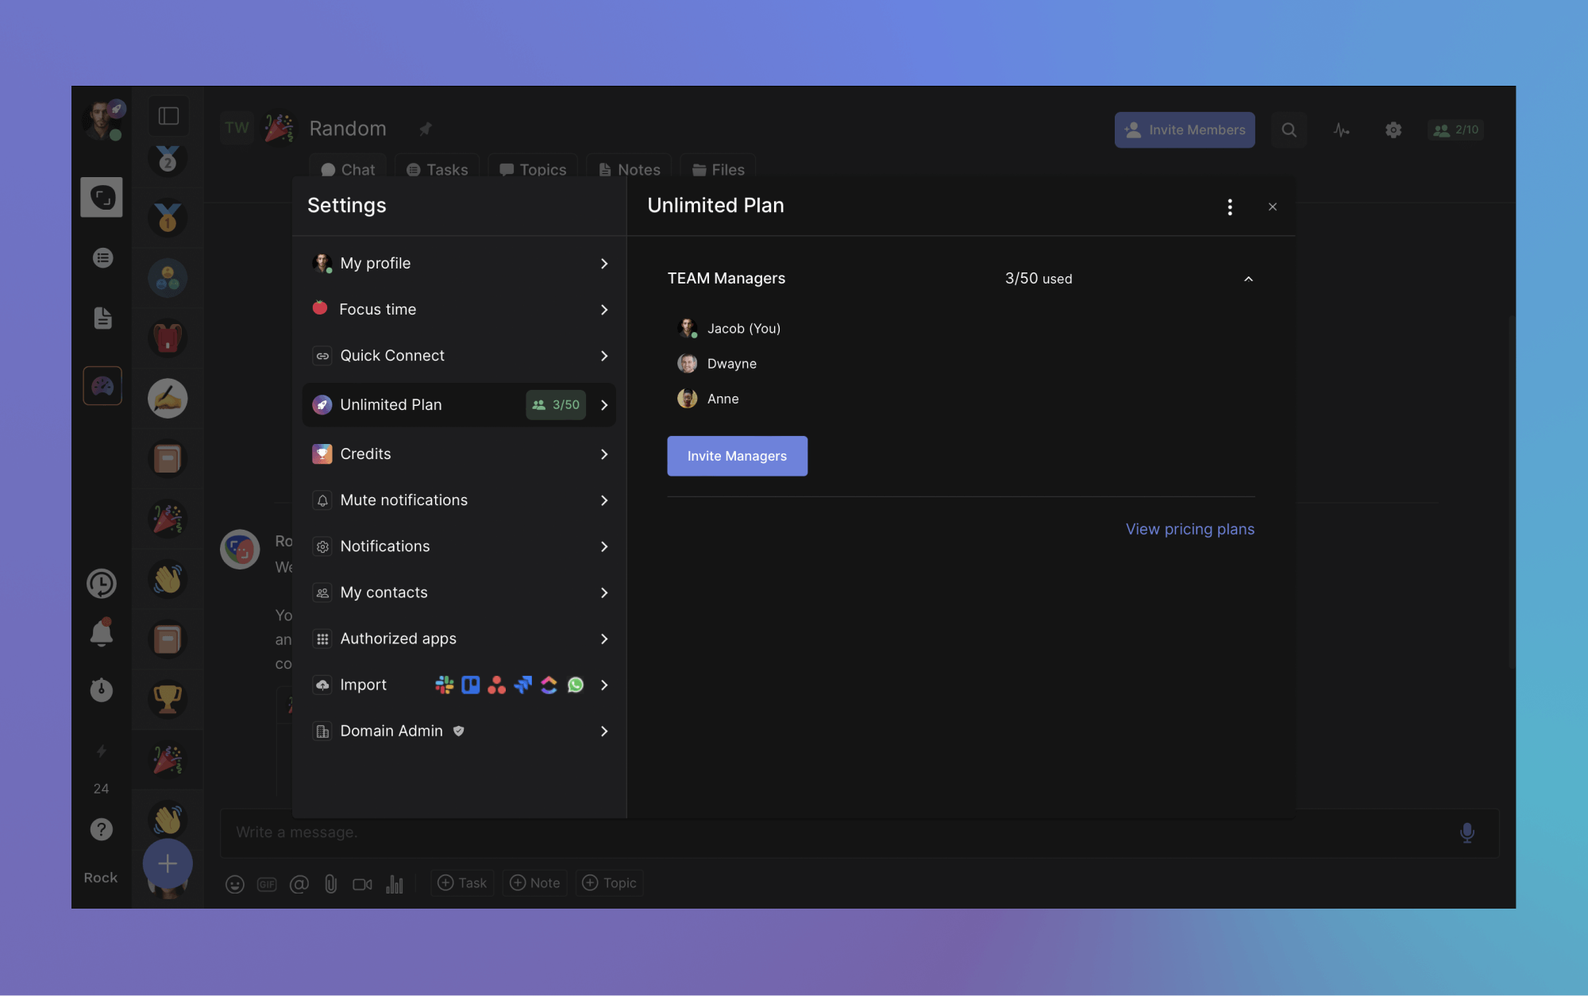This screenshot has height=996, width=1588.
Task: Open the activity pulse icon in header
Action: point(1341,129)
